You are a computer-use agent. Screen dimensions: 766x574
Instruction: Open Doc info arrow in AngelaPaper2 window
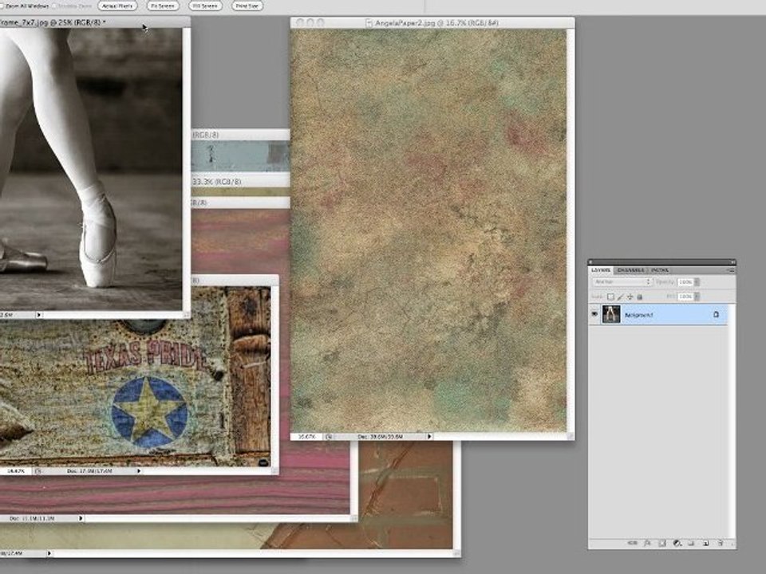[429, 437]
